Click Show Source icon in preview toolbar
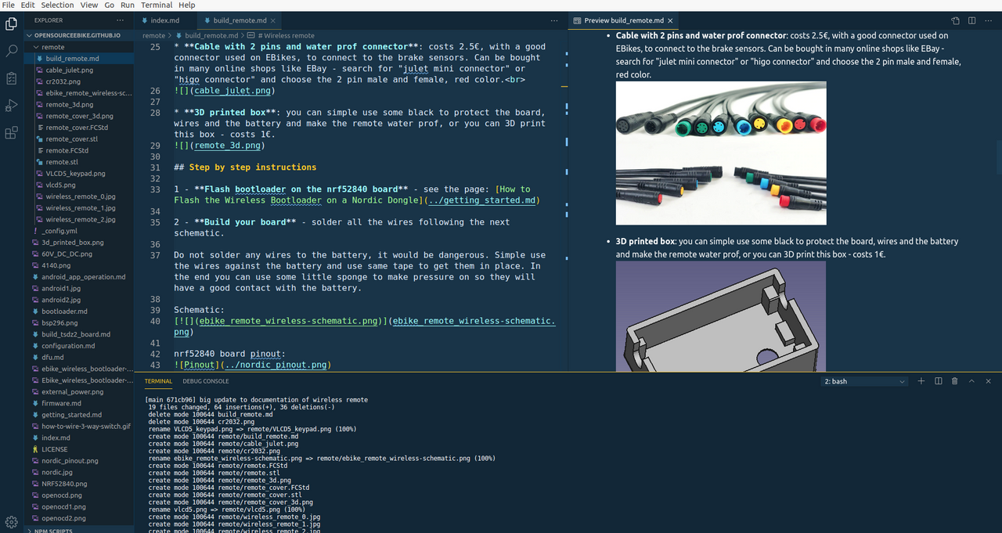Viewport: 1002px width, 533px height. [956, 20]
